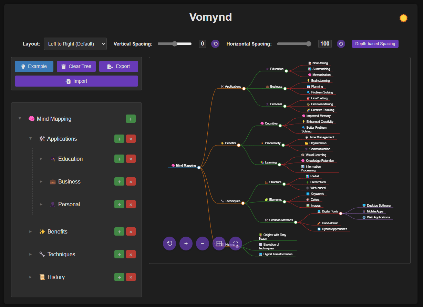Click the reset view canvas button
This screenshot has height=307, width=423.
(169, 244)
